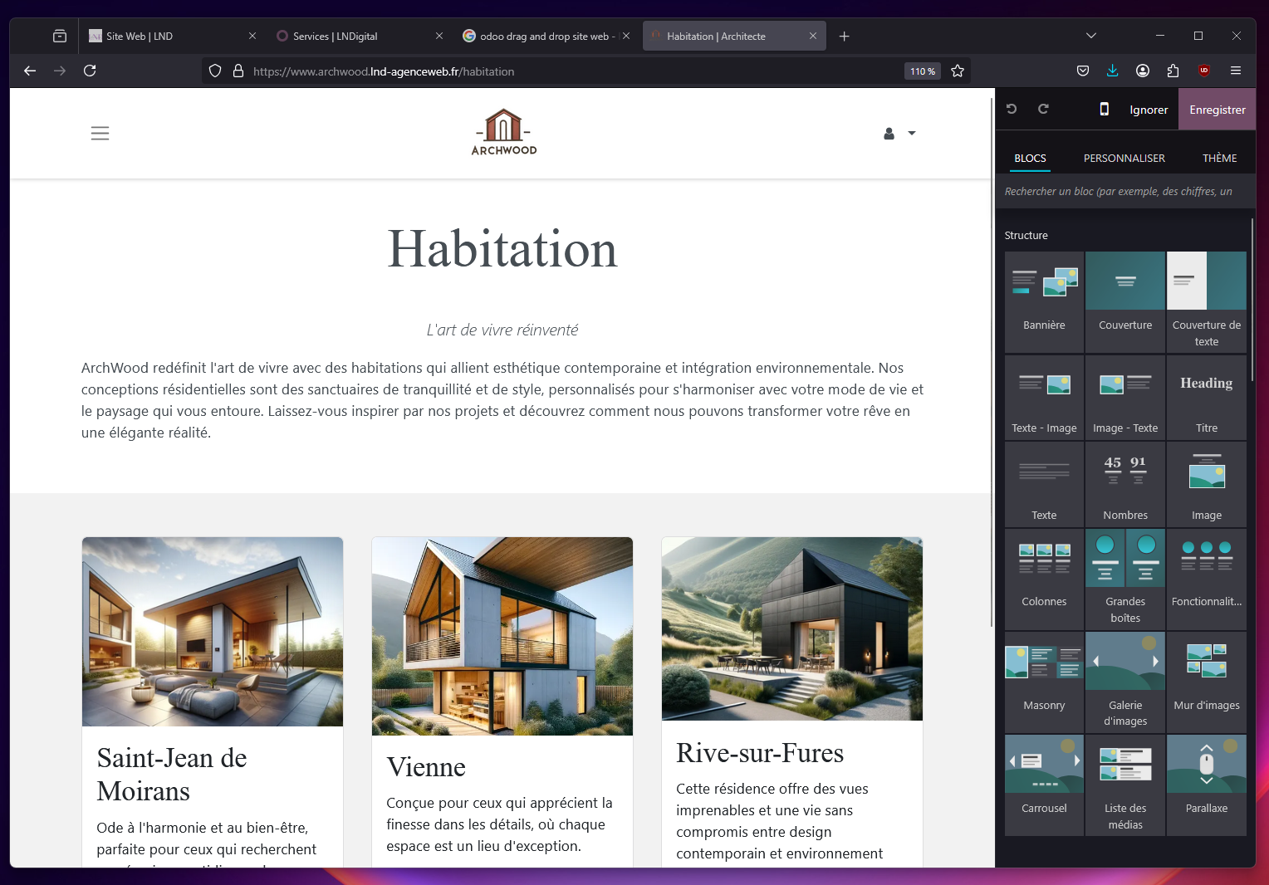
Task: Click the Ignorer button
Action: (x=1149, y=110)
